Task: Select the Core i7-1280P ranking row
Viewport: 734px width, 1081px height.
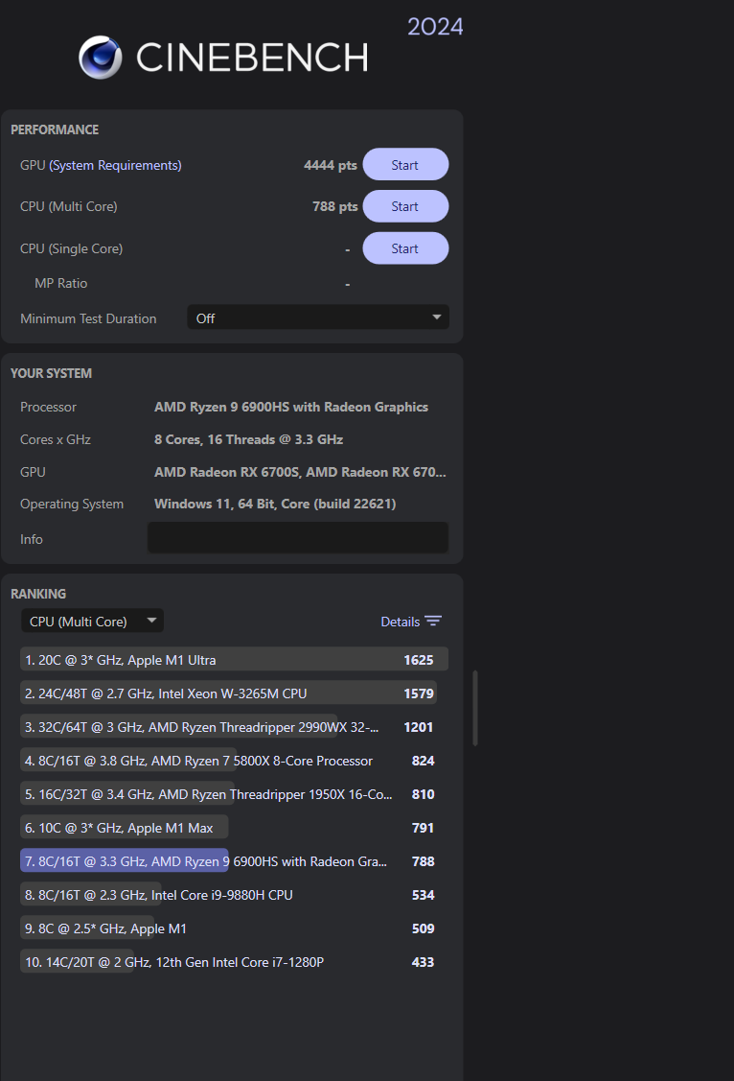Action: 234,962
